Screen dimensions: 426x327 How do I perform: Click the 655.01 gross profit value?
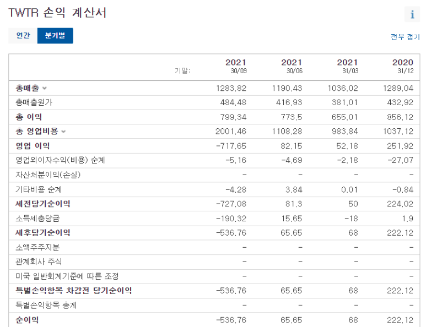pos(345,117)
